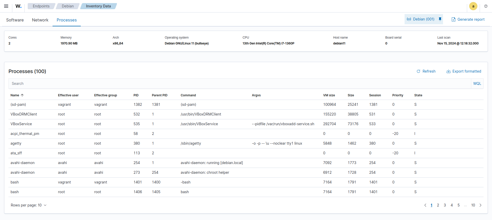This screenshot has width=492, height=220.
Task: Click the acpi_thermal_pm process name
Action: pos(25,134)
